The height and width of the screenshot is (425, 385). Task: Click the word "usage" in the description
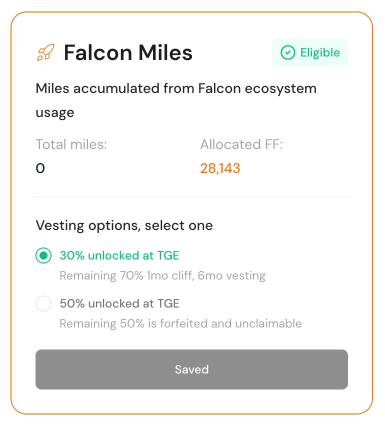54,112
